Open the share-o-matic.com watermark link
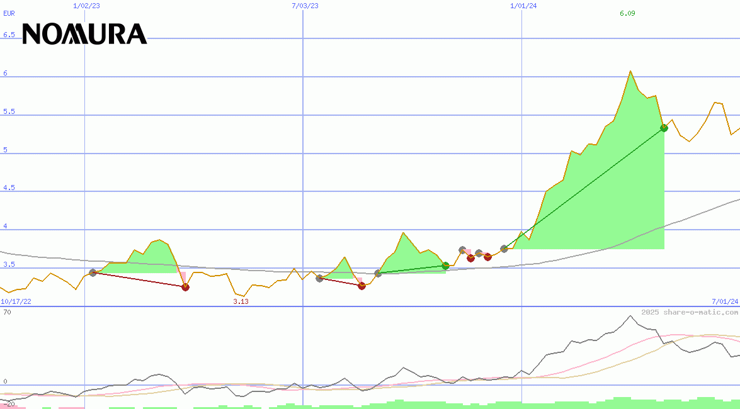 (x=690, y=312)
